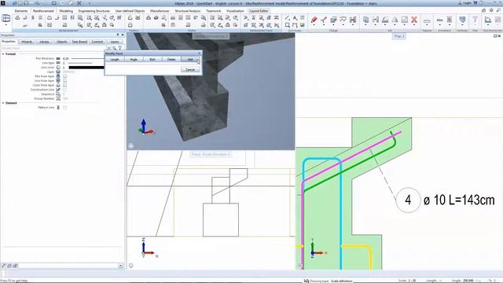Collapse the Format section
503x283 pixels.
click(3, 54)
